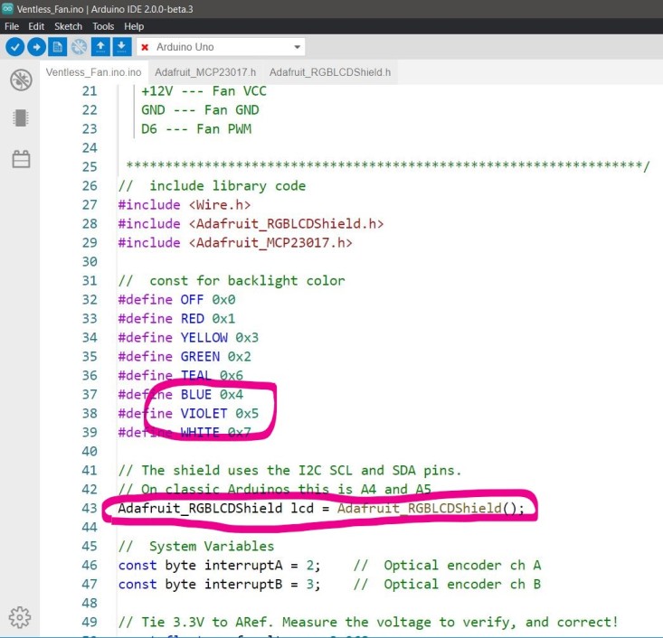This screenshot has width=663, height=638.
Task: Click the '#define WHITE 0x7' line
Action: (x=185, y=432)
